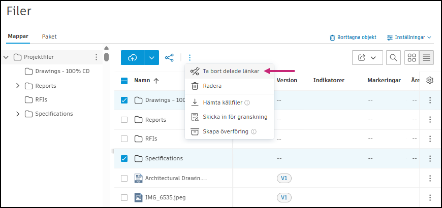Switch to Paket tab
Screen dimensions: 442x208
pos(49,37)
